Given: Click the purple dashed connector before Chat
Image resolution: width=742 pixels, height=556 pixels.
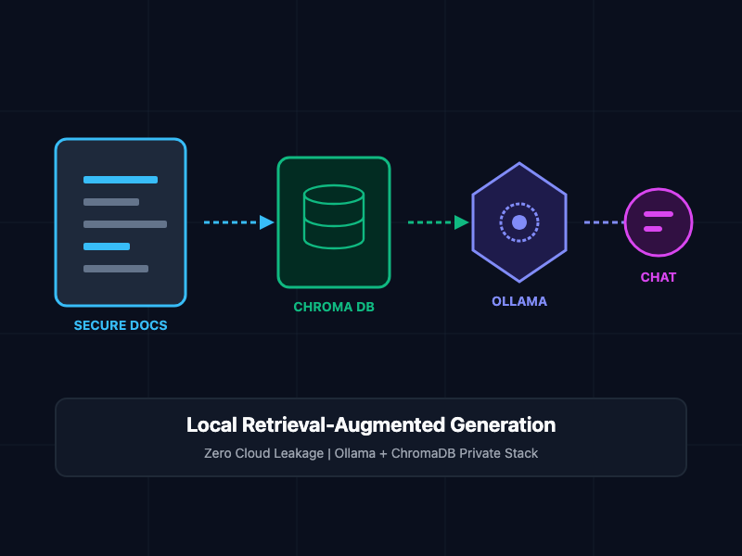Looking at the screenshot, I should [605, 222].
